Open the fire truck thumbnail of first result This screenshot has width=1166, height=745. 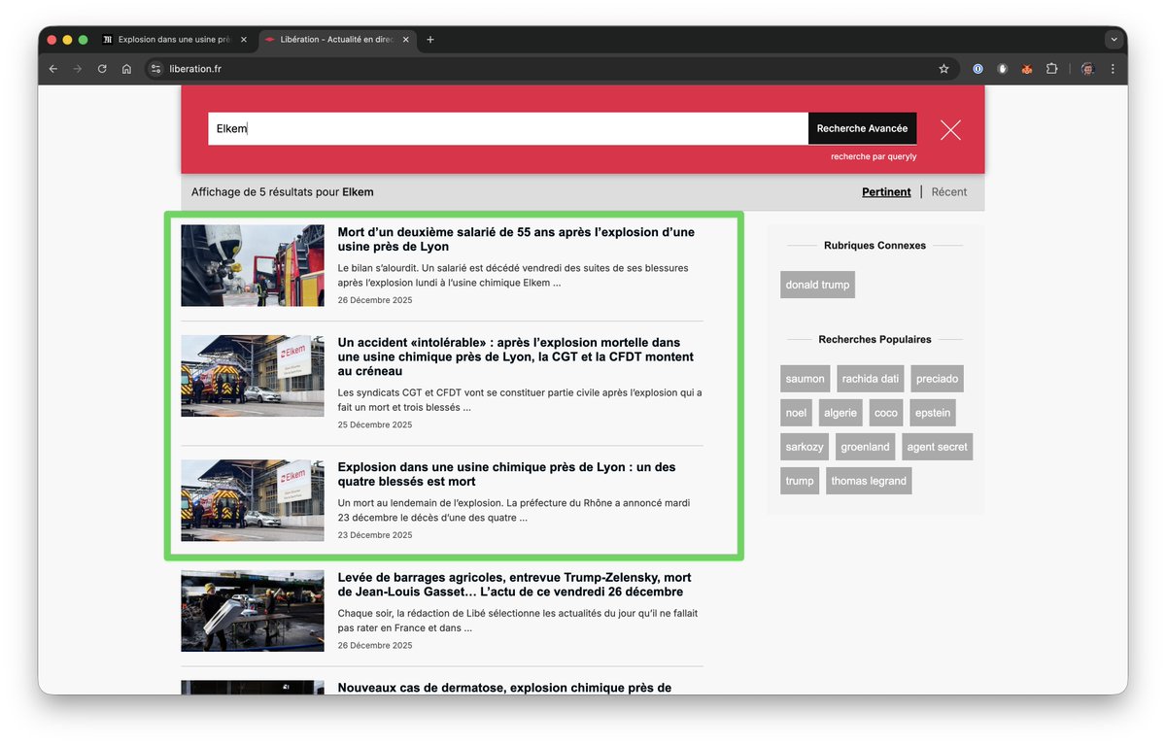253,265
